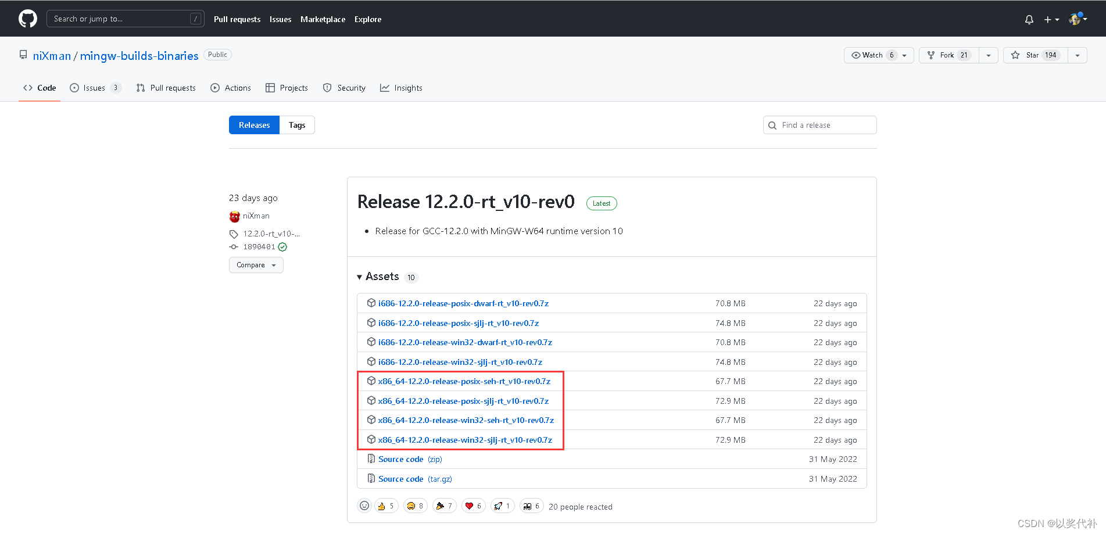The height and width of the screenshot is (534, 1106).
Task: Fork the repository
Action: pyautogui.click(x=949, y=55)
